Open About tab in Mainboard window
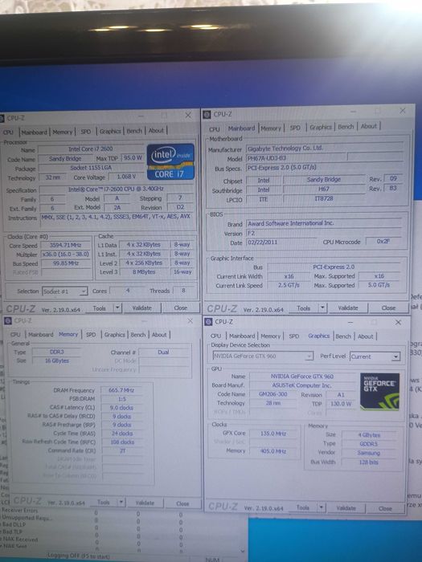The height and width of the screenshot is (562, 422). [368, 126]
